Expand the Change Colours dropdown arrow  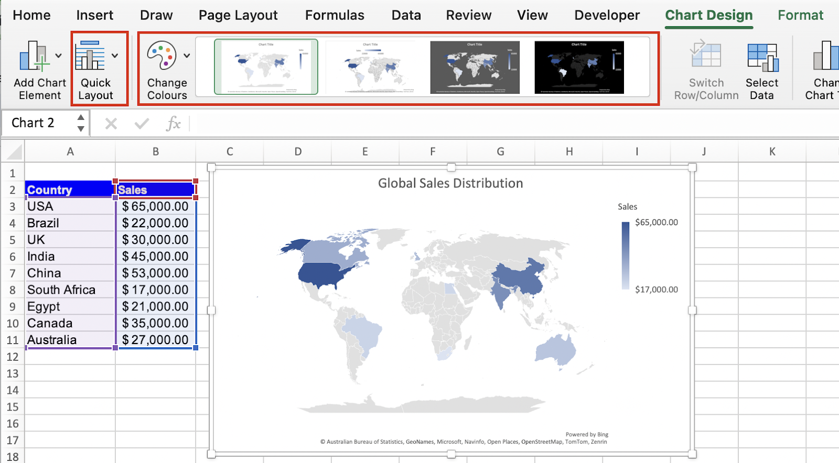[x=187, y=56]
